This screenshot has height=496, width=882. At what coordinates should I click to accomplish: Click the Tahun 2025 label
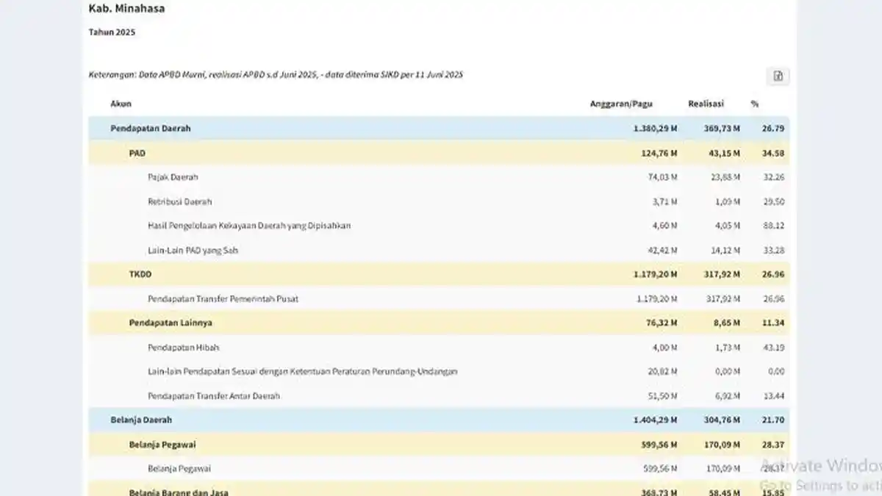112,32
